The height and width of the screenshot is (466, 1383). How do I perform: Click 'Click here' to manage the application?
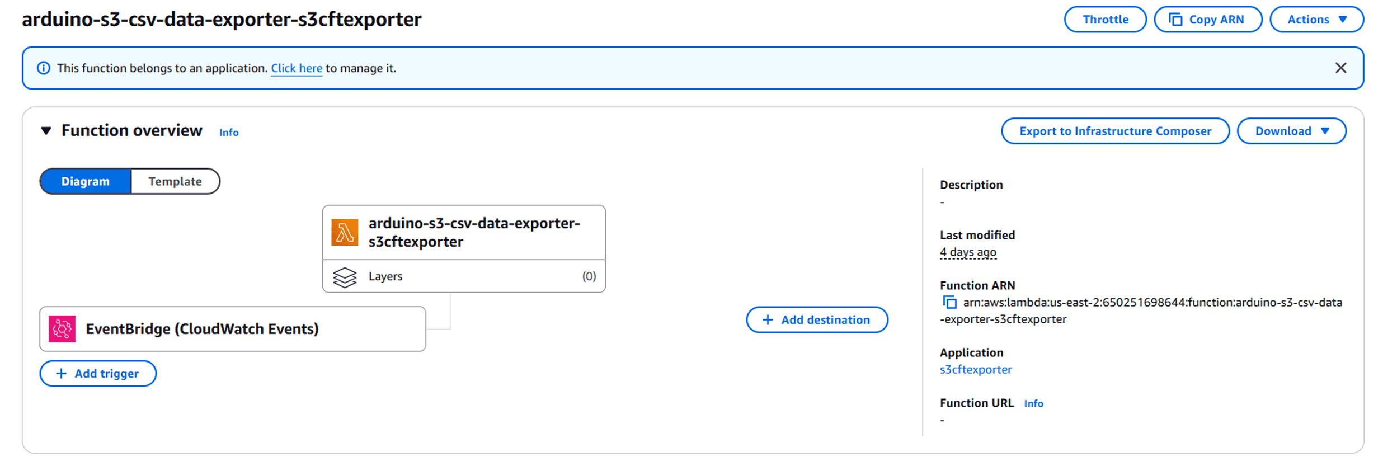297,68
